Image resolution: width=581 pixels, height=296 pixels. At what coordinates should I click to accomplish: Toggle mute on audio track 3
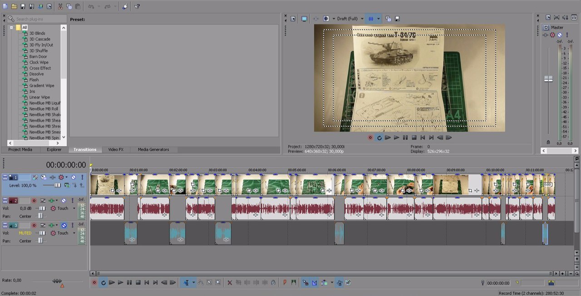pos(64,225)
